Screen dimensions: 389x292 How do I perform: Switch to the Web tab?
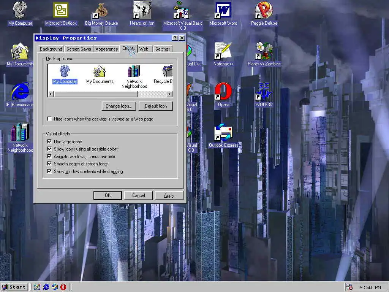[x=144, y=49]
